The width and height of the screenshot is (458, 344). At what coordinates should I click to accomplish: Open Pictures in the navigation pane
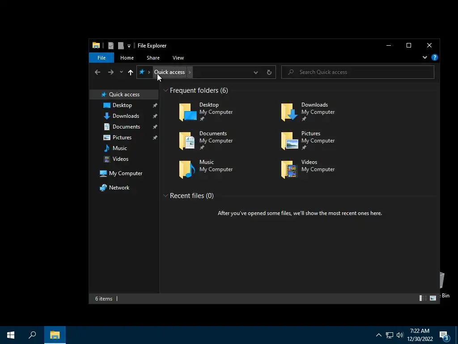point(122,138)
